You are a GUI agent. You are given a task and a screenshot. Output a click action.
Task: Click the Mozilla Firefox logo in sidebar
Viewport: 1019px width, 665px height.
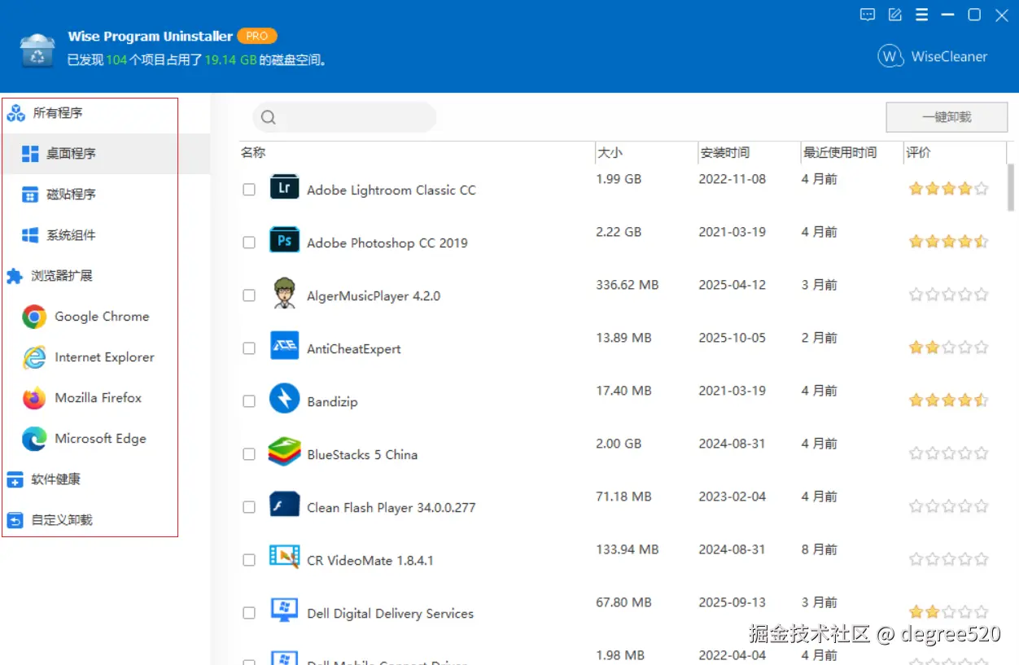tap(34, 398)
